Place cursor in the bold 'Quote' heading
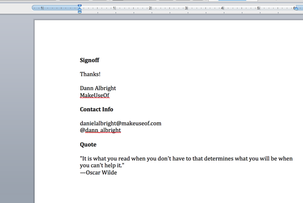303x203 pixels. click(x=88, y=144)
